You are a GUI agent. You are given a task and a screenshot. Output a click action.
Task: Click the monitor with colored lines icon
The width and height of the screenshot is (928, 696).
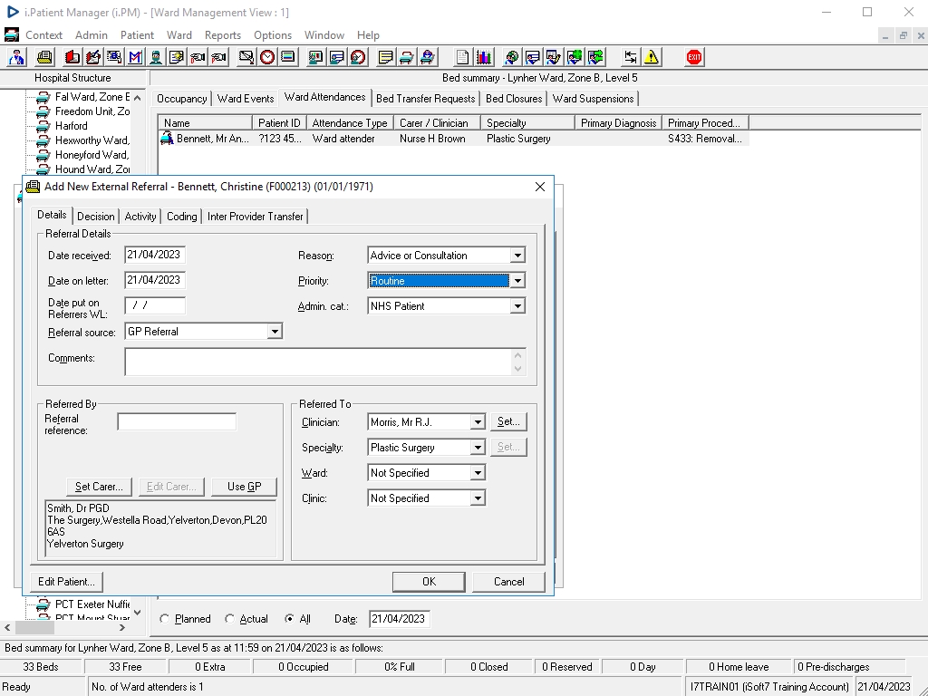point(288,57)
